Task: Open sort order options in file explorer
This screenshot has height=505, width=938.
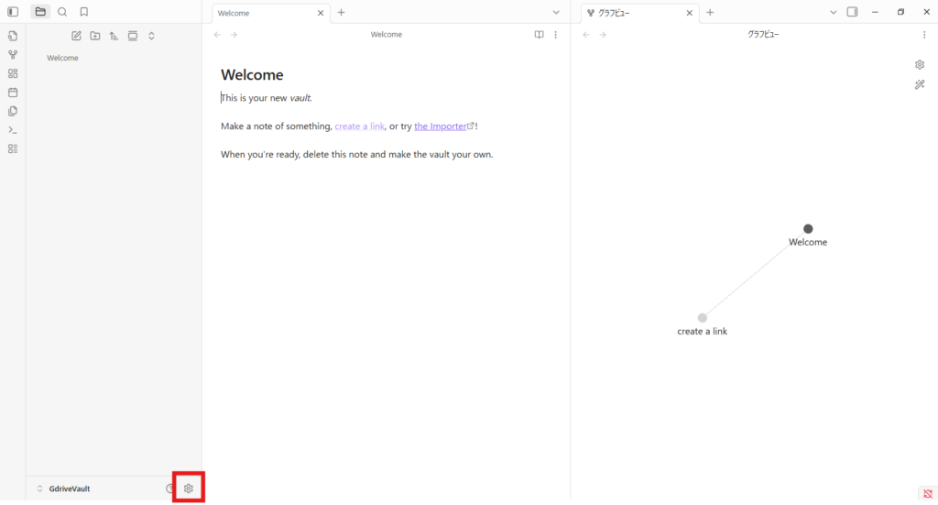Action: (114, 36)
